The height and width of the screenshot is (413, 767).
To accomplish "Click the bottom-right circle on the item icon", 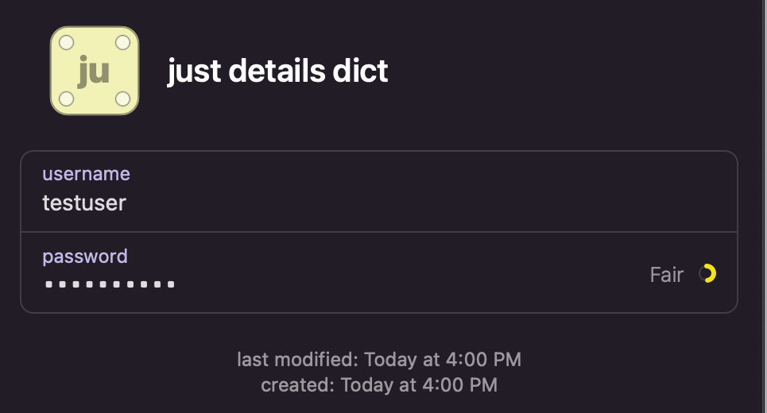I will tap(122, 98).
